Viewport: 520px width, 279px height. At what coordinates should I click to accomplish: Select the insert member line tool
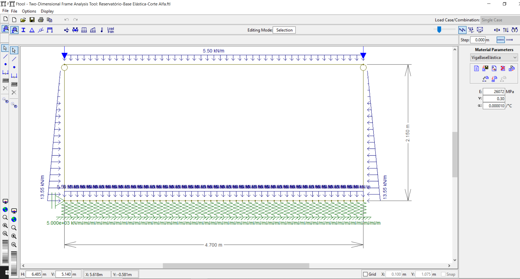tap(14, 59)
